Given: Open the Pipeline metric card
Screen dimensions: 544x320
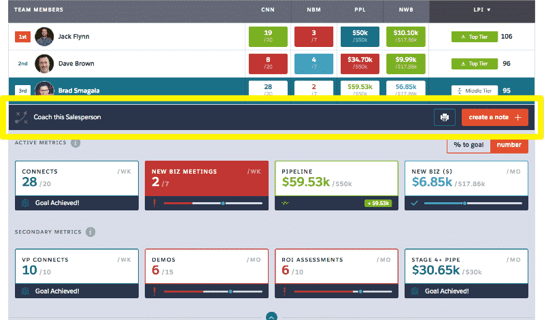Looking at the screenshot, I should [337, 186].
